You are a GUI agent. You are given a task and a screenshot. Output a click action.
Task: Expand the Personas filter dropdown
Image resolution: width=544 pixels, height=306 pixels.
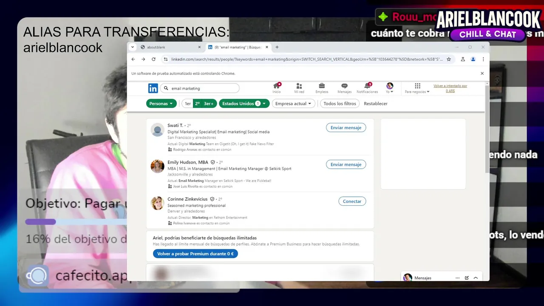161,104
